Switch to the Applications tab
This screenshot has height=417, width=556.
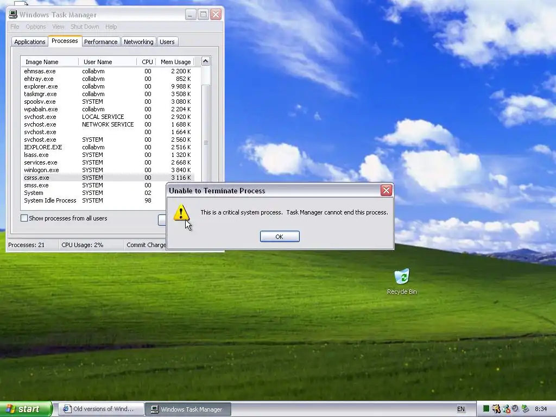point(30,41)
